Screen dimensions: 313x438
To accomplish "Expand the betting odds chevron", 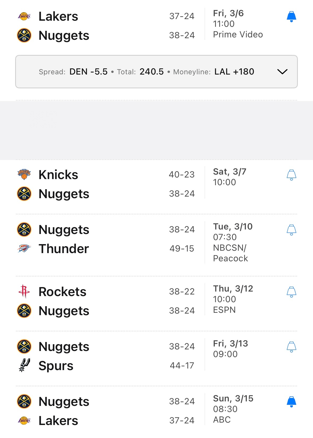I will click(282, 72).
